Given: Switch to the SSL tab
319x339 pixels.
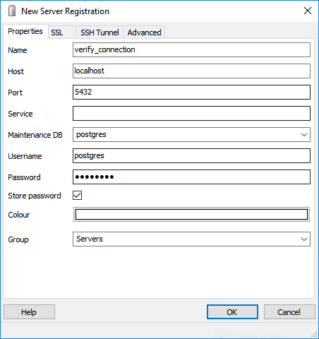Looking at the screenshot, I should (x=62, y=32).
